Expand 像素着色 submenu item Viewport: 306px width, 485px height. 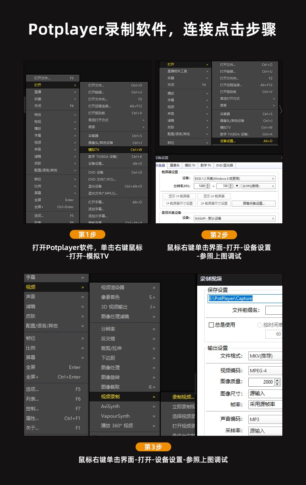(x=125, y=297)
